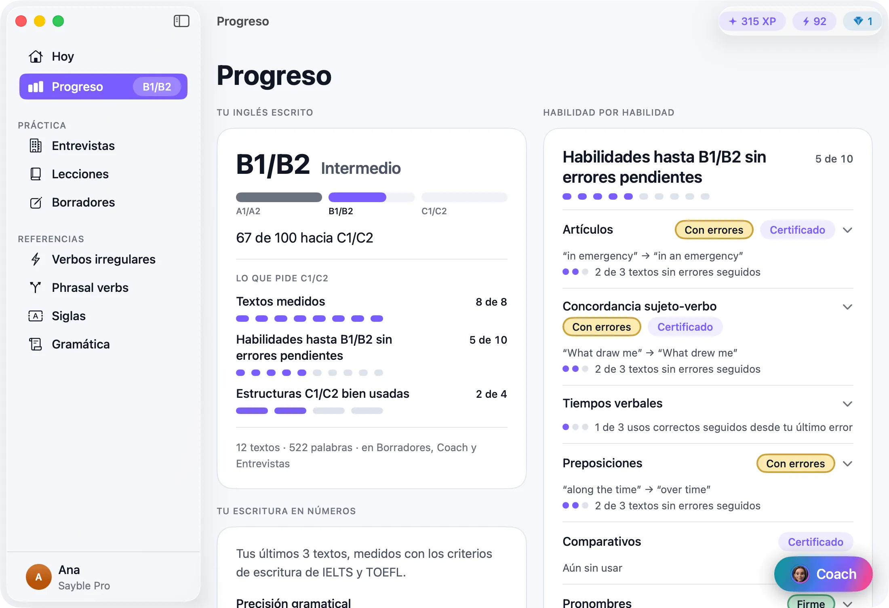The height and width of the screenshot is (608, 889).
Task: Click the lightning icon beside 92
Action: pyautogui.click(x=806, y=21)
